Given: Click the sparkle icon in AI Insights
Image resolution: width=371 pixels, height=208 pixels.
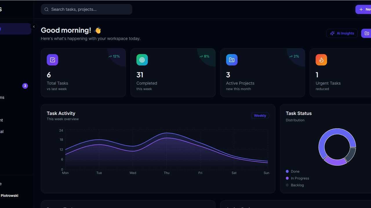Looking at the screenshot, I should [332, 34].
